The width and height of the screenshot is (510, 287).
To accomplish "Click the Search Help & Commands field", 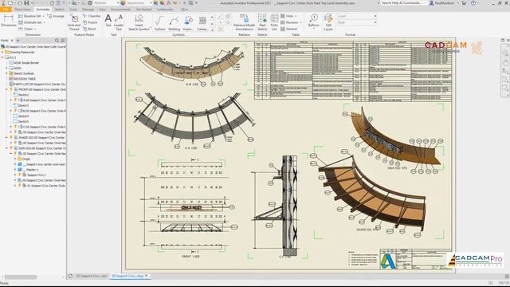I will click(x=402, y=3).
